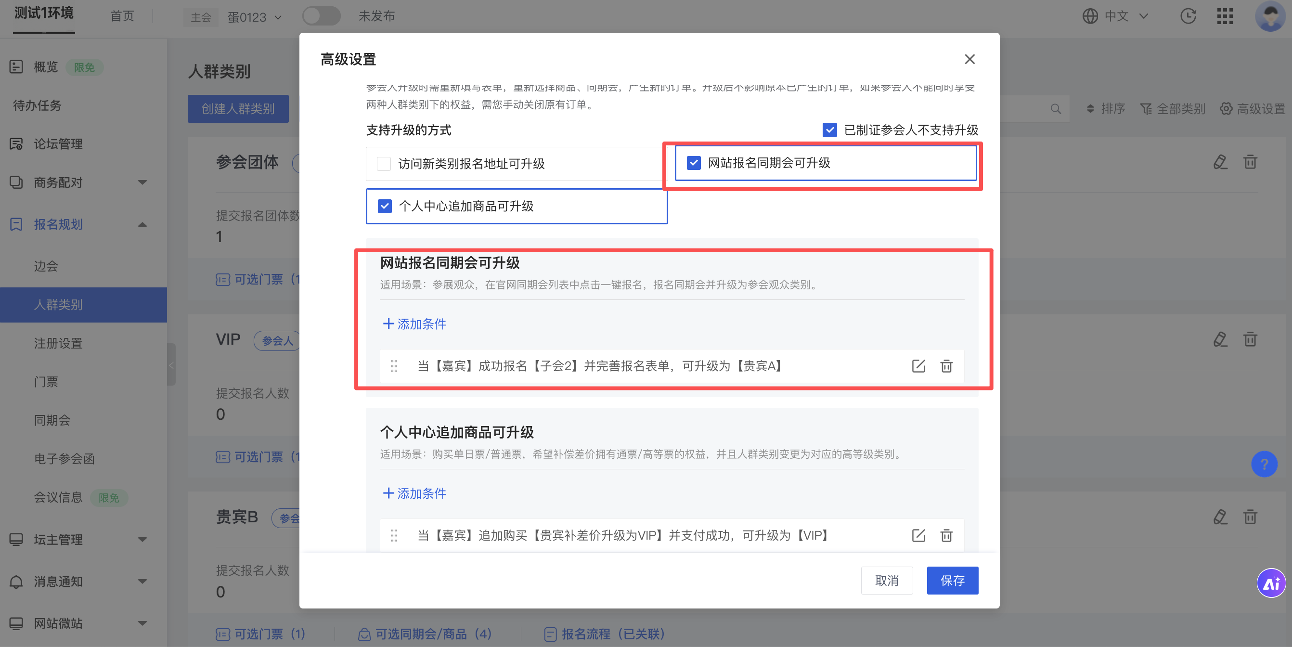Delete the 贵宾补差价升级为VIP condition
Screen dimensions: 1292x647
coord(946,535)
